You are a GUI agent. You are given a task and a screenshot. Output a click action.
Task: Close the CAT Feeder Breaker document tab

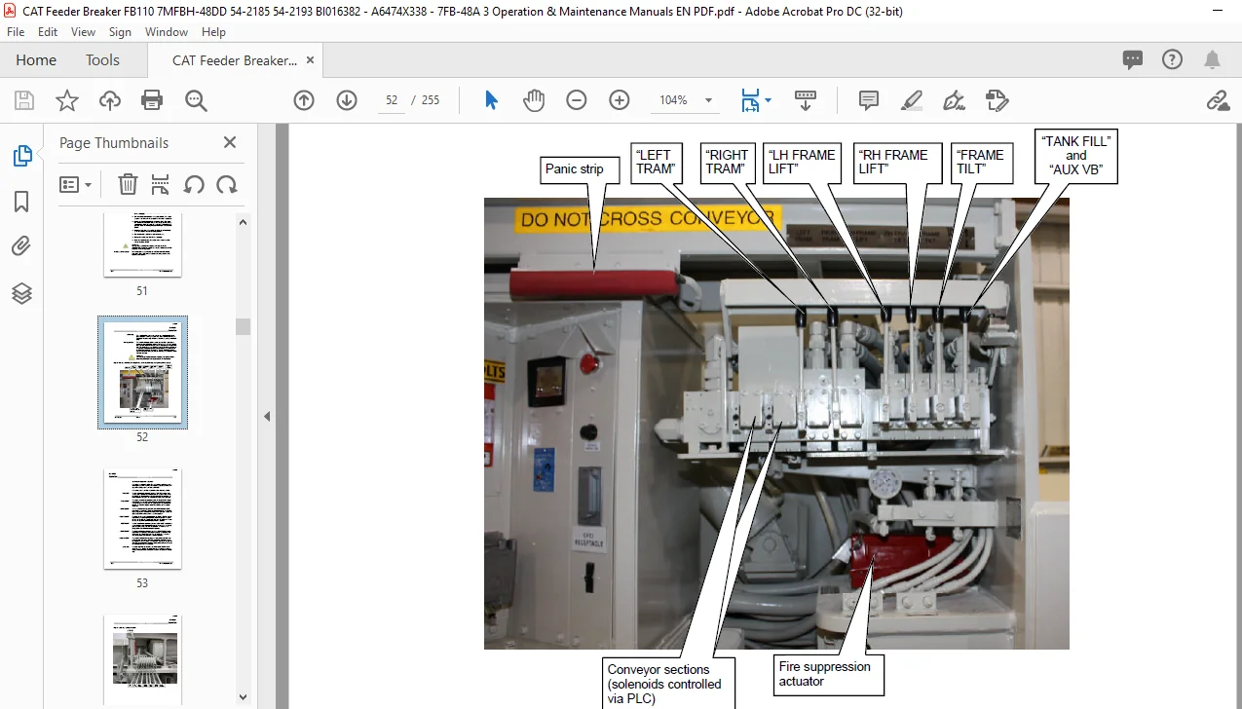coord(310,59)
